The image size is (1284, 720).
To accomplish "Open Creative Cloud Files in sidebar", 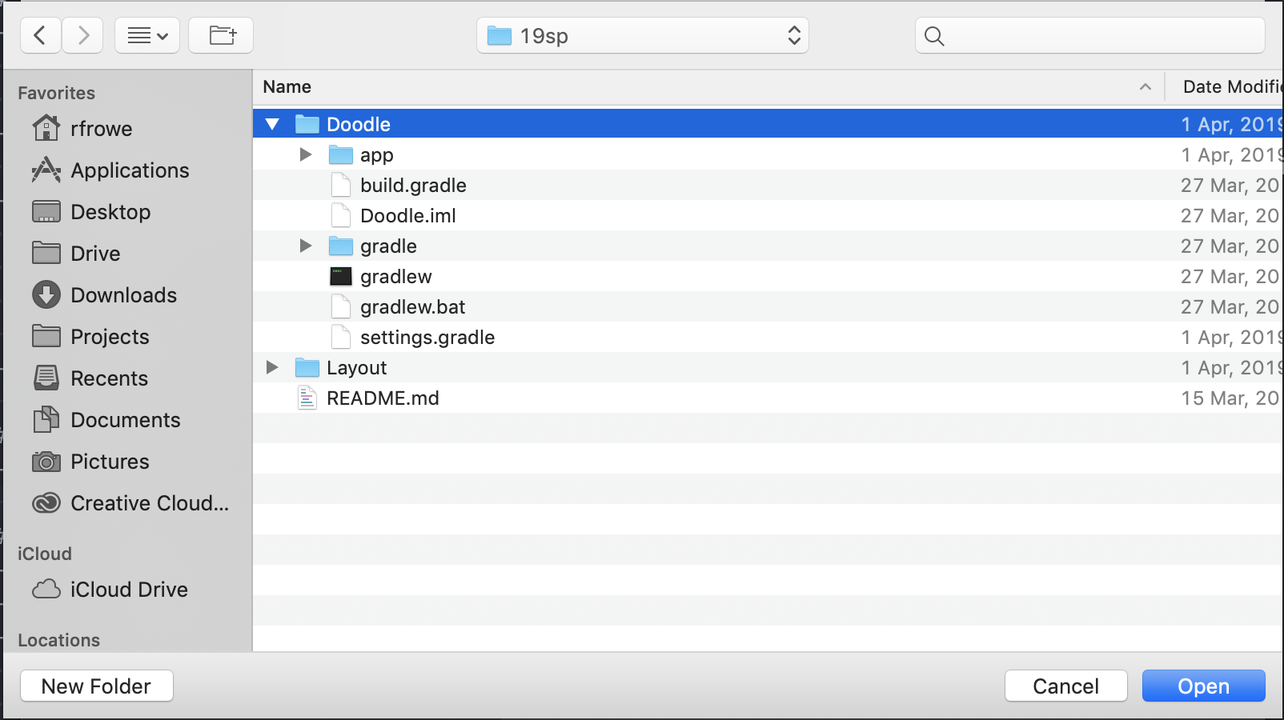I will (x=149, y=503).
